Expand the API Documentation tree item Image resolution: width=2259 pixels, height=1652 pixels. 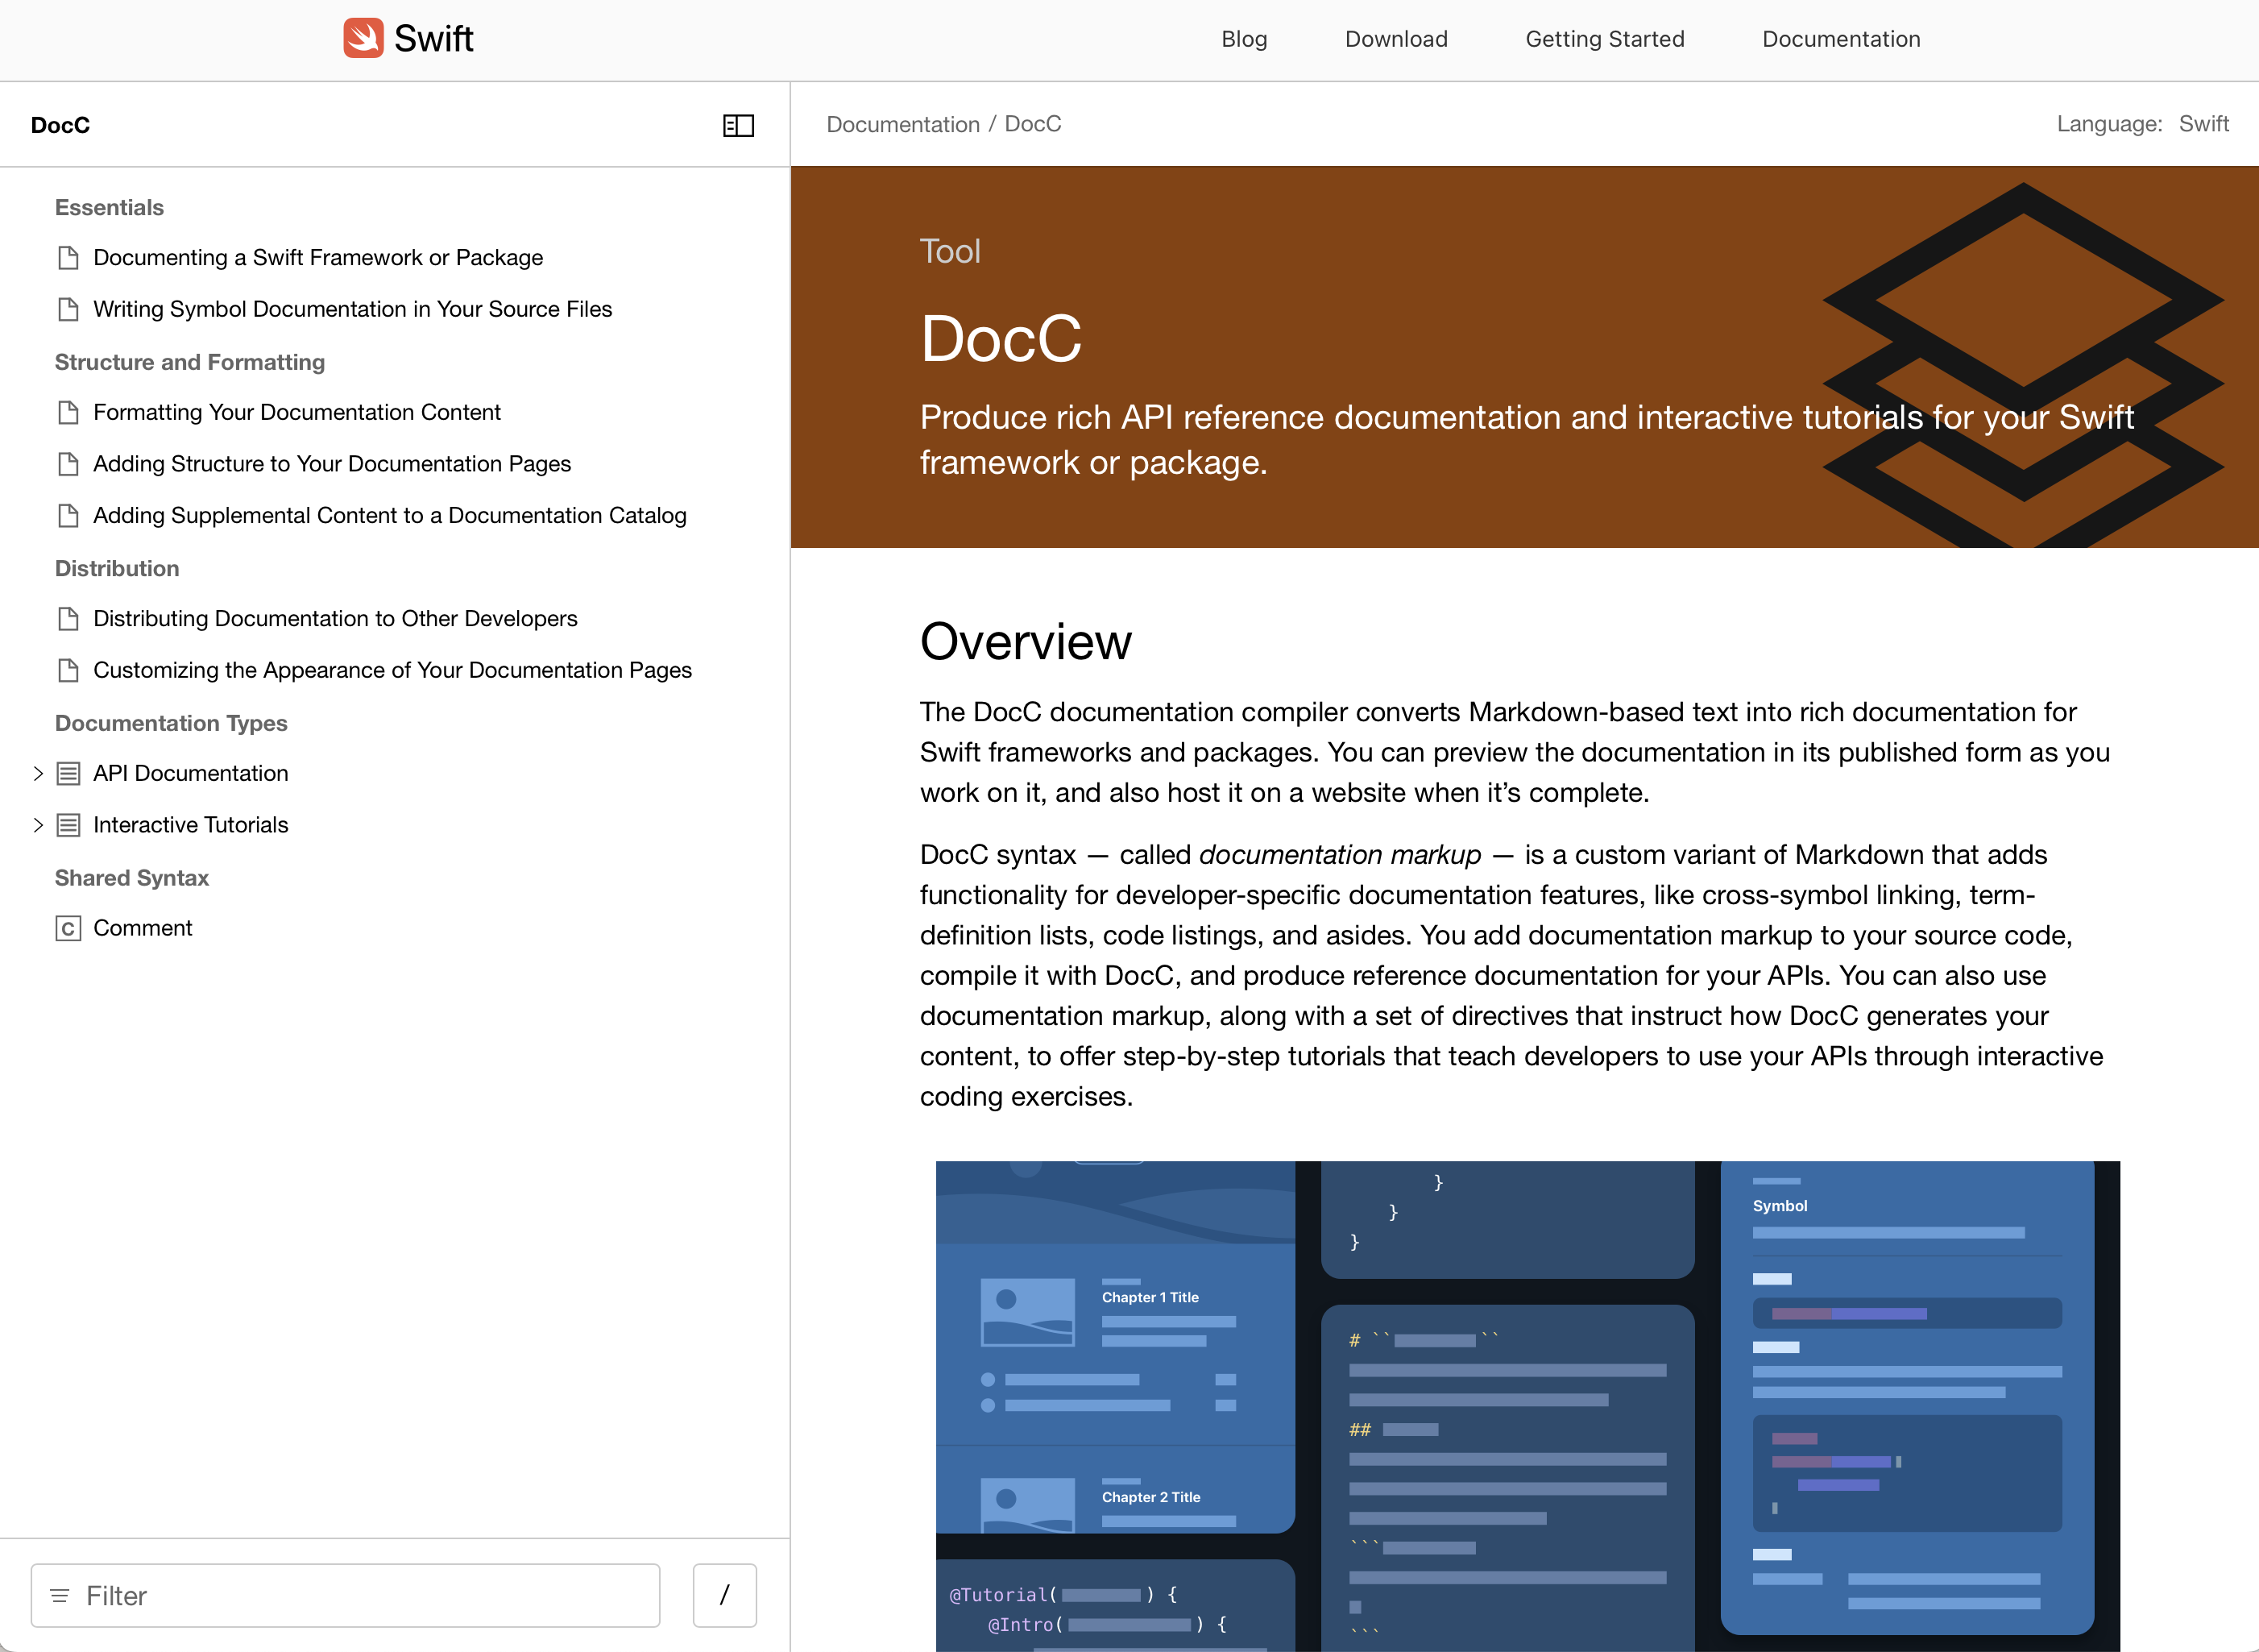pyautogui.click(x=38, y=773)
